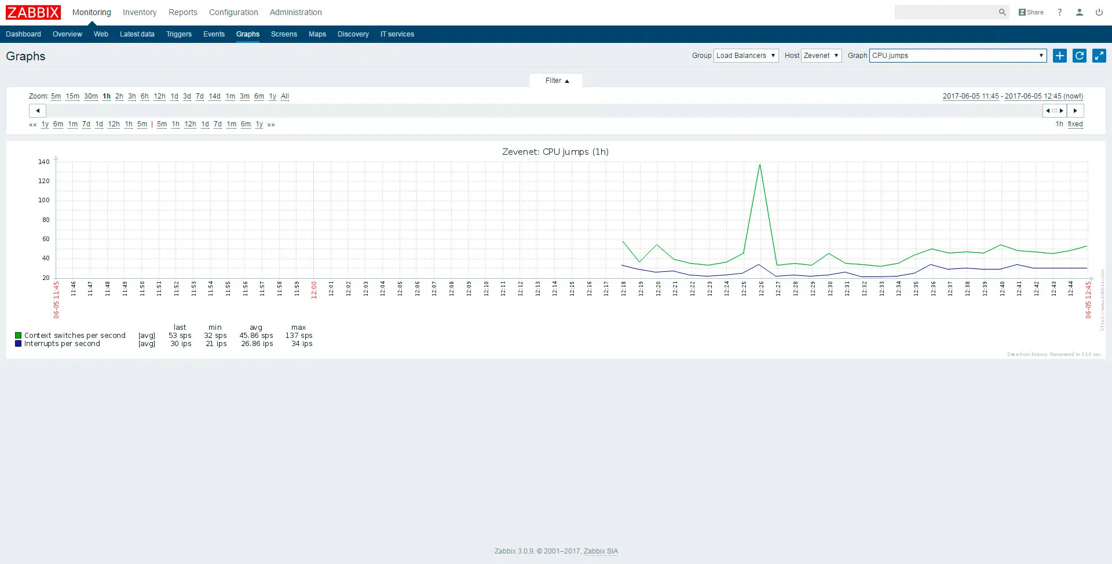The width and height of the screenshot is (1112, 564).
Task: Open the user profile icon
Action: (1079, 12)
